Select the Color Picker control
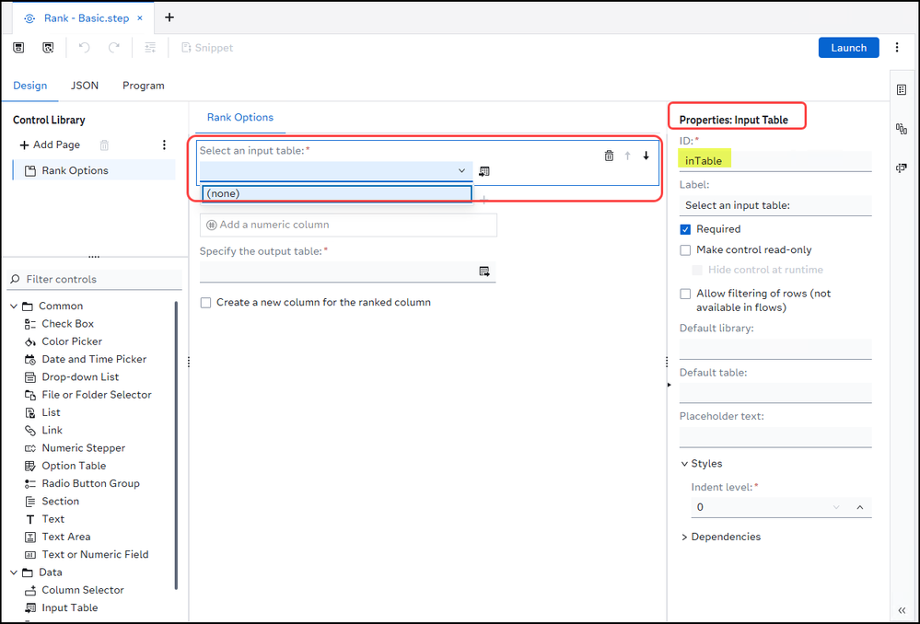The image size is (920, 624). pyautogui.click(x=72, y=341)
